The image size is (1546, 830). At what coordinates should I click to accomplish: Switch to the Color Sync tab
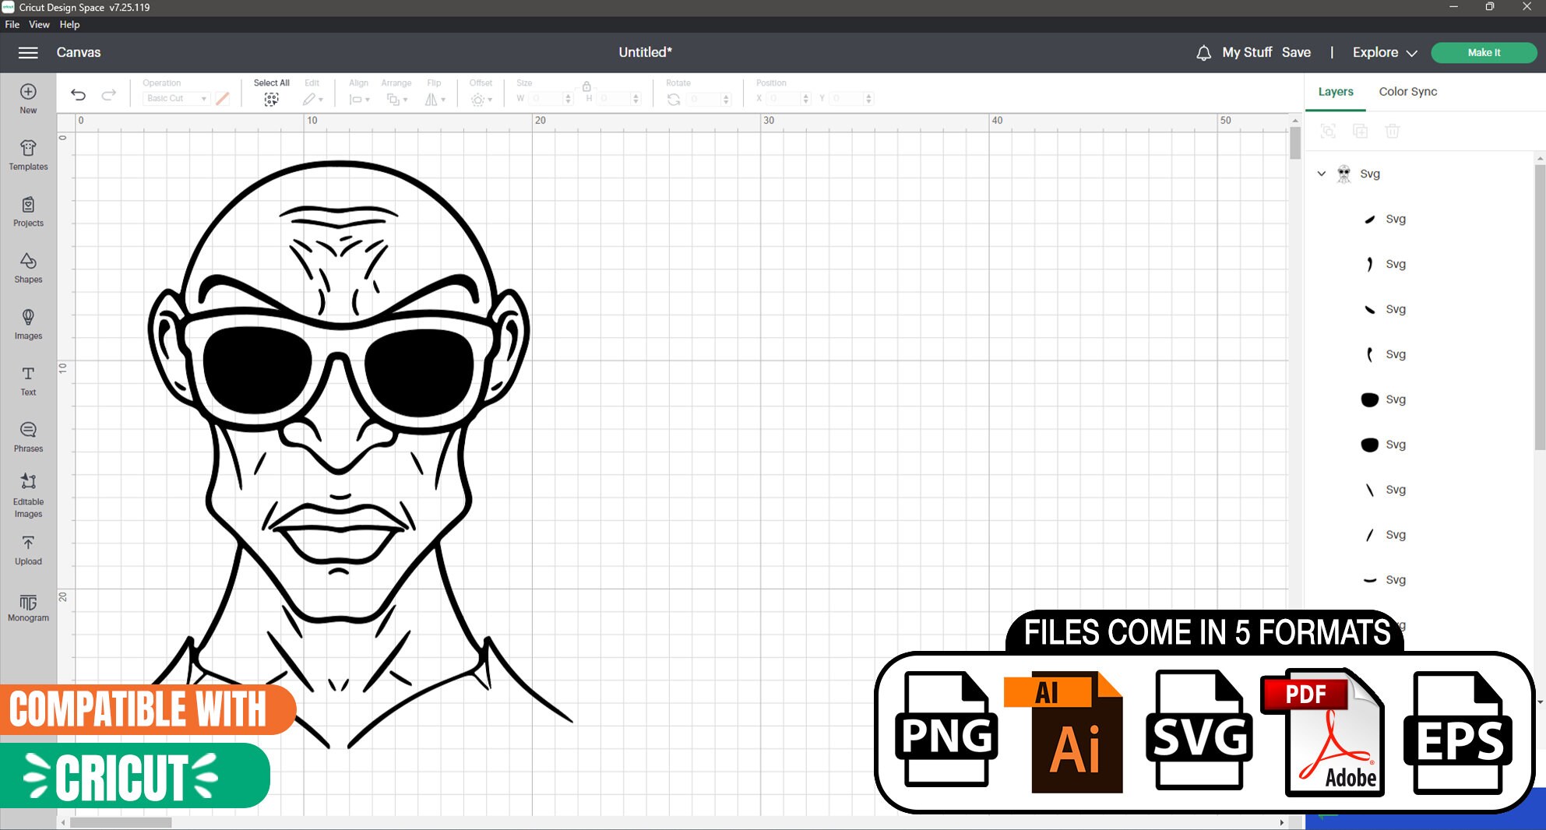pyautogui.click(x=1407, y=91)
